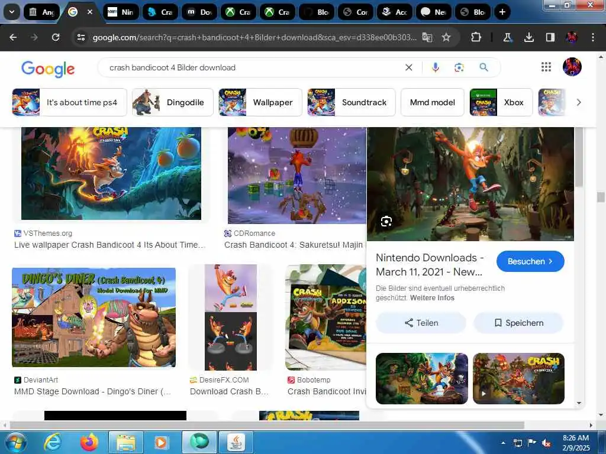
Task: Open first related jungle thumbnail
Action: point(421,378)
